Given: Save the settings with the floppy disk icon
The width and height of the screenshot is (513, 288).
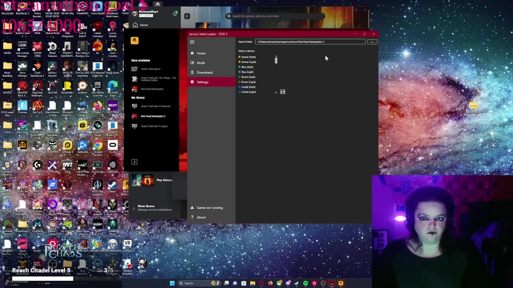Looking at the screenshot, I should [x=283, y=92].
